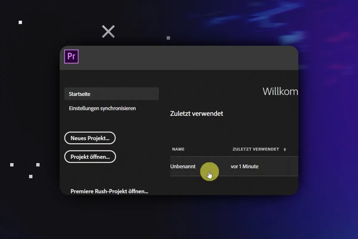Click the Zuletzt verwendet heading
Screen dimensions: 358x239
point(197,114)
